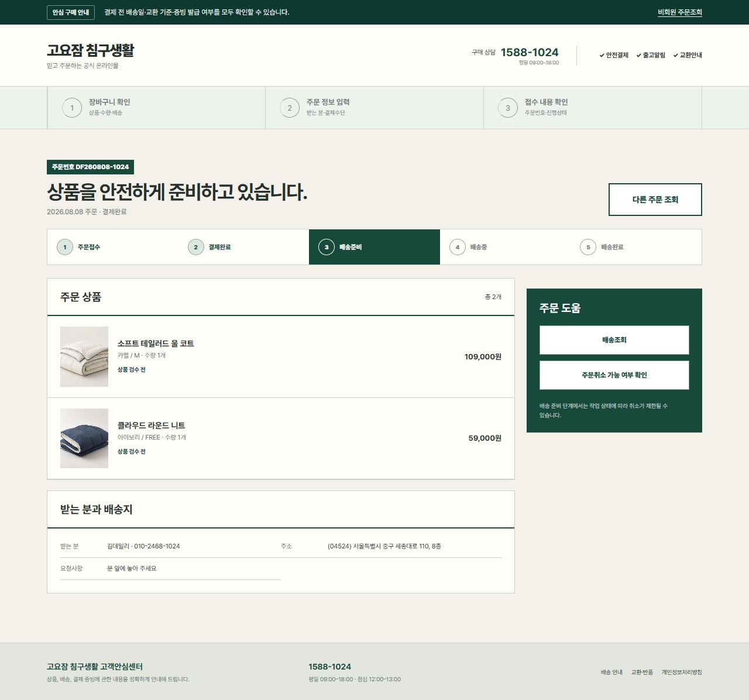
Task: Click 2026.08.08 주문 · 결제완료 text
Action: coord(87,212)
